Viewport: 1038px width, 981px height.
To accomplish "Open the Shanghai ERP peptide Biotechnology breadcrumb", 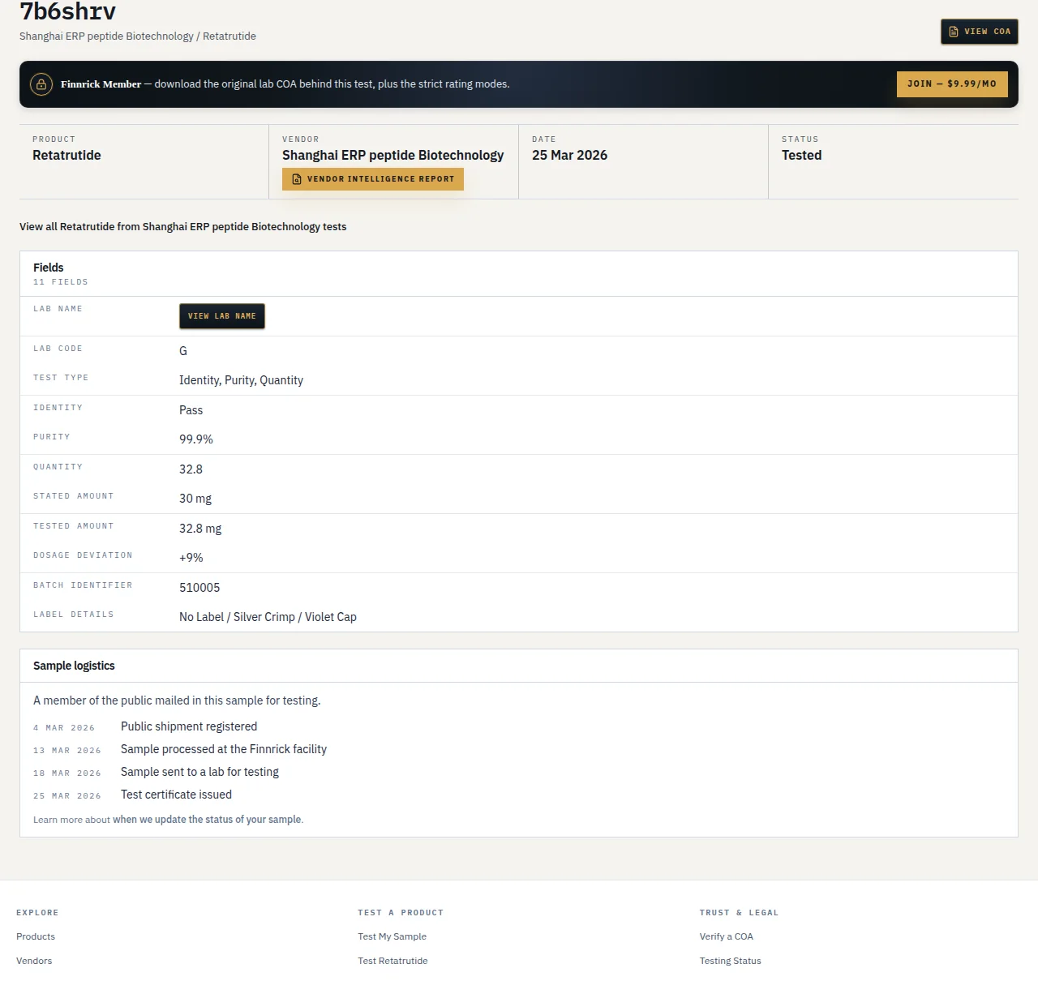I will pyautogui.click(x=106, y=36).
